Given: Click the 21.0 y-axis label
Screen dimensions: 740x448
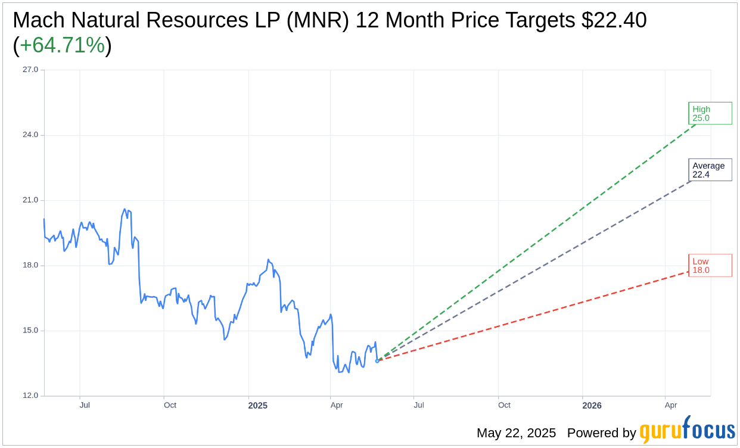Looking at the screenshot, I should [x=30, y=200].
